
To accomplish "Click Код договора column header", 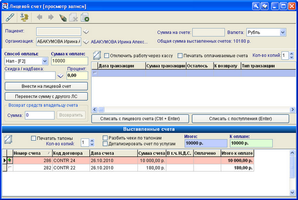I will pyautogui.click(x=71, y=153).
